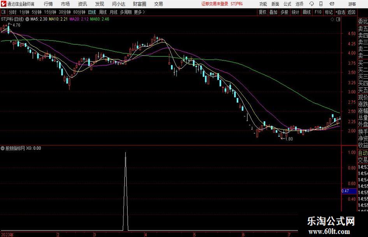Click the 复权 toolbar button
The width and height of the screenshot is (368, 237).
(262, 12)
